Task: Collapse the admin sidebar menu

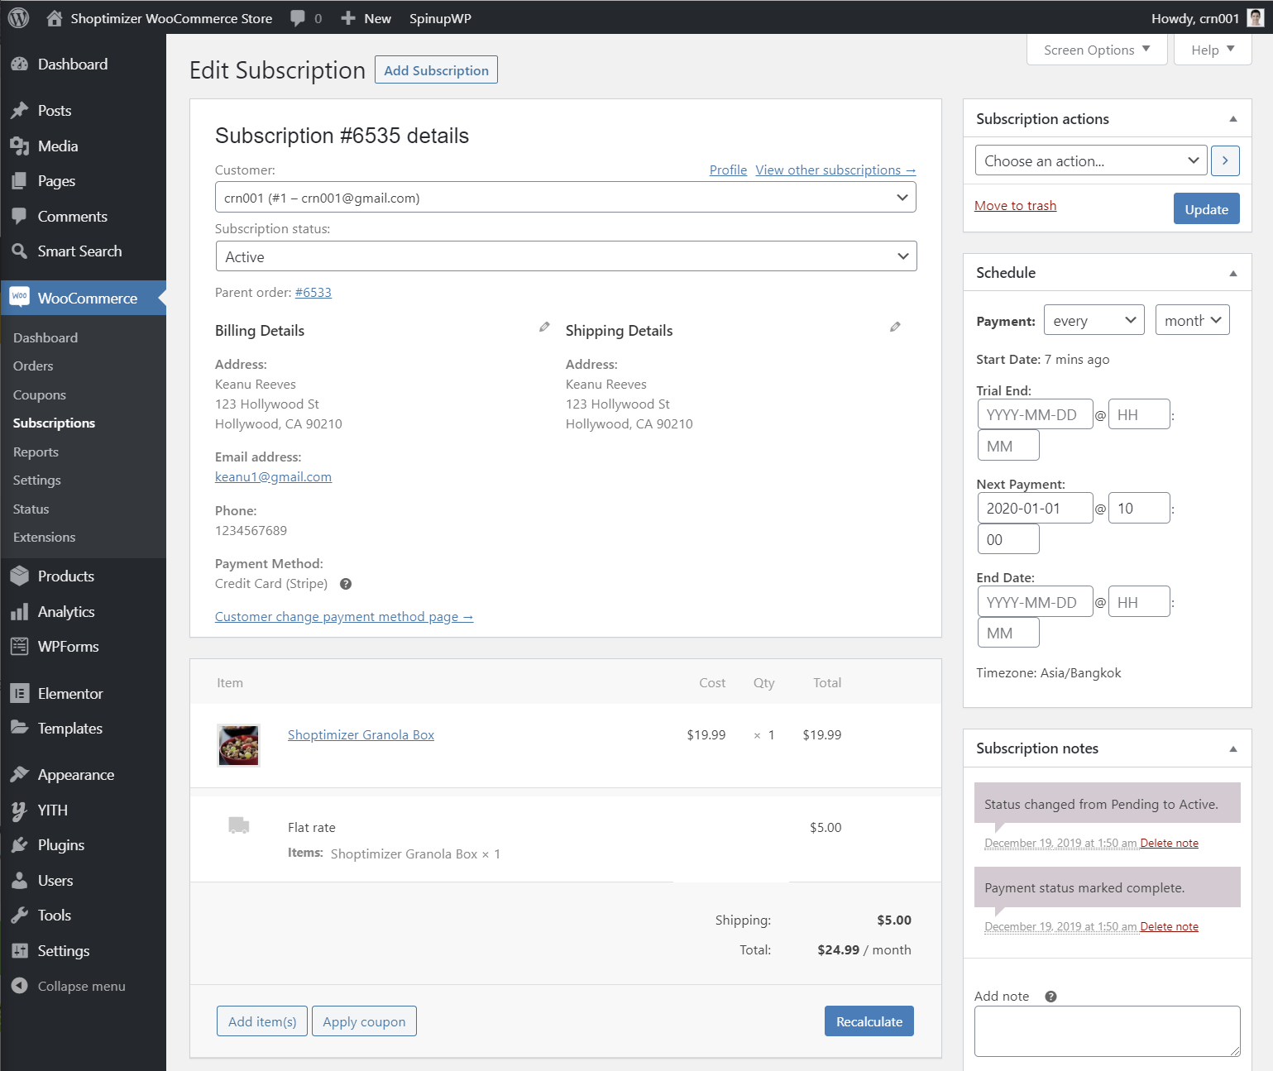Action: pos(69,986)
